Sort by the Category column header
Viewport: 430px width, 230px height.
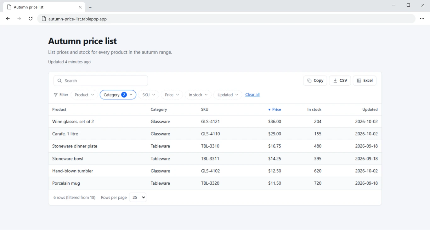click(159, 109)
